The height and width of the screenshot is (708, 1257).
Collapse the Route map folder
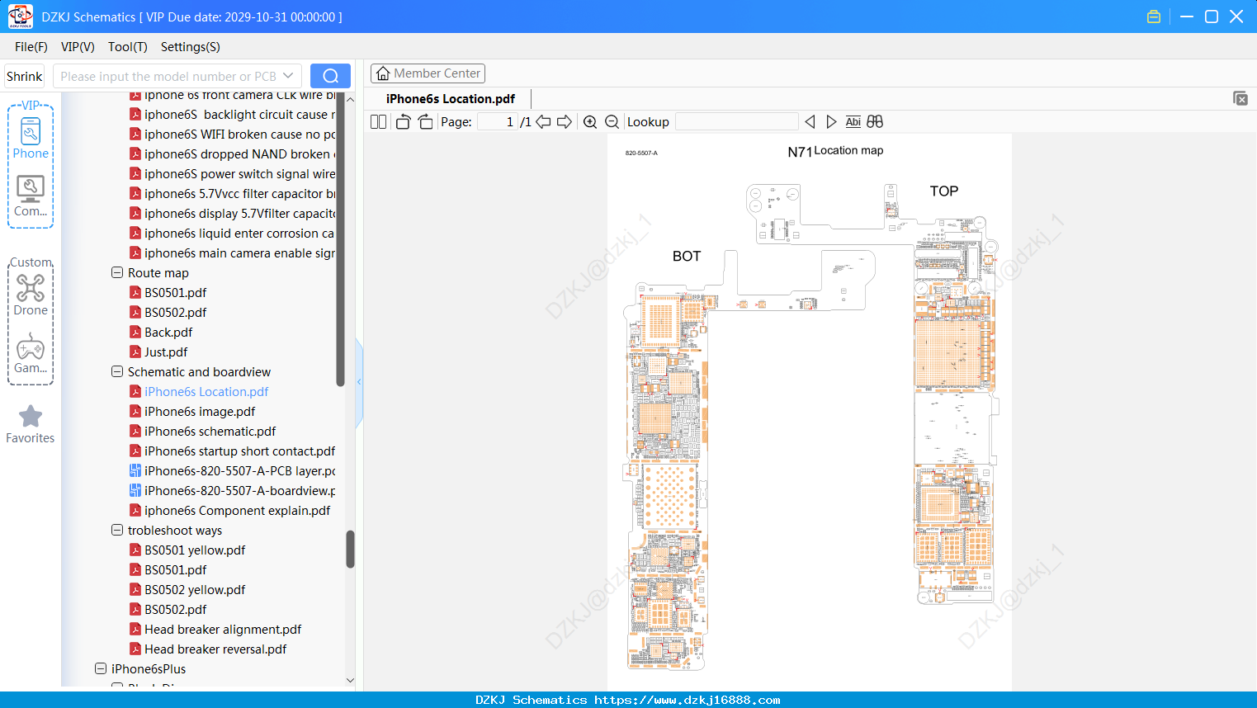[x=117, y=272]
